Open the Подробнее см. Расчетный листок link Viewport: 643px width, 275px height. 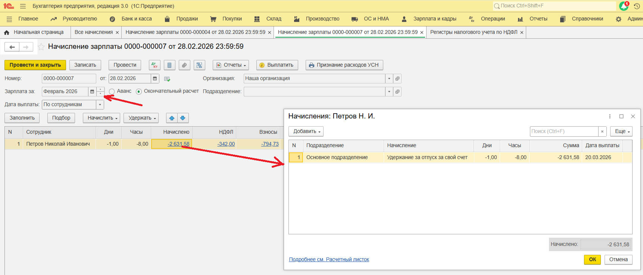pyautogui.click(x=329, y=260)
